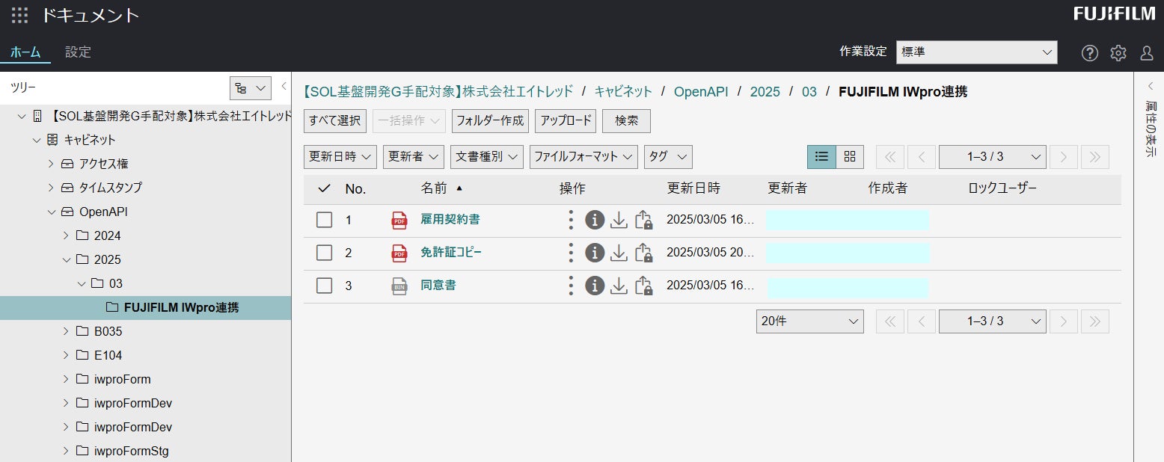
Task: Download the 免許証コピー file
Action: [619, 253]
